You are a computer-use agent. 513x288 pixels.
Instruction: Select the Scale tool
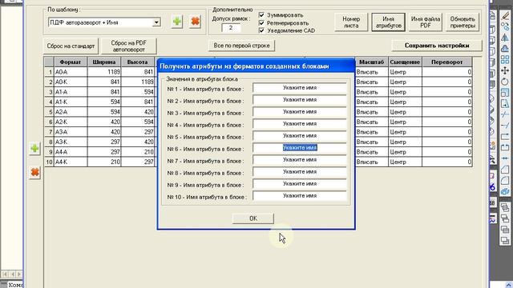[x=505, y=93]
